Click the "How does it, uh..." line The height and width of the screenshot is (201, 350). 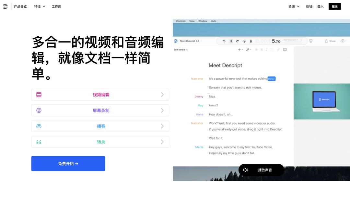coord(221,114)
